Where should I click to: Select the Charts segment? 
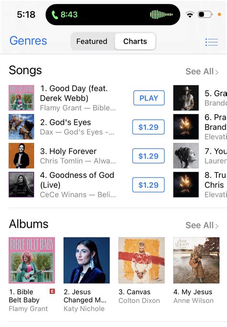point(135,41)
